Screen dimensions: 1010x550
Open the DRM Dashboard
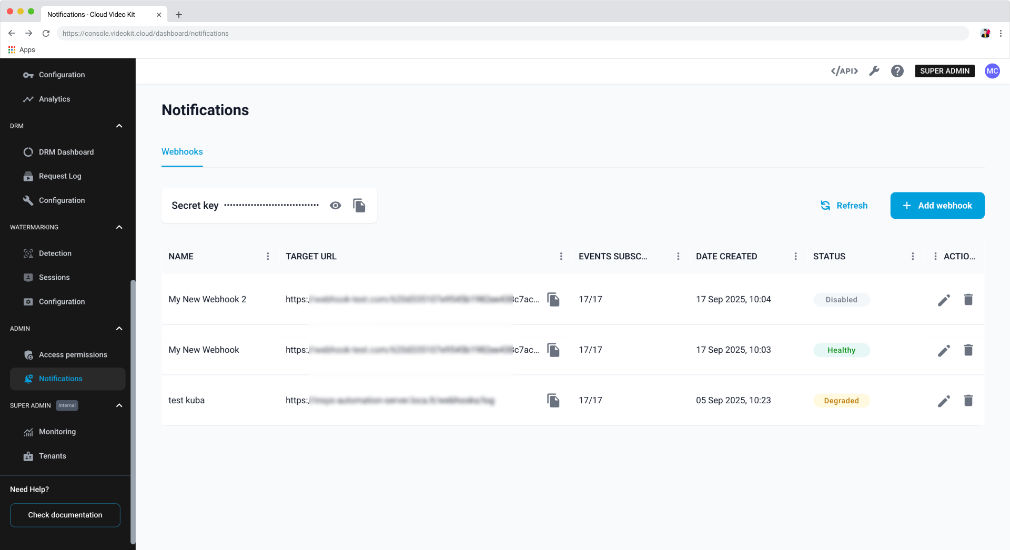[66, 151]
